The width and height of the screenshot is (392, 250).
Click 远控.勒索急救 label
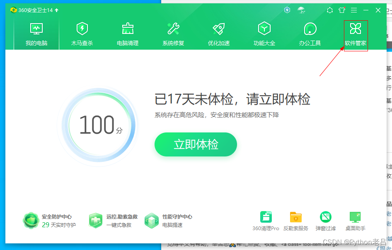pyautogui.click(x=122, y=217)
